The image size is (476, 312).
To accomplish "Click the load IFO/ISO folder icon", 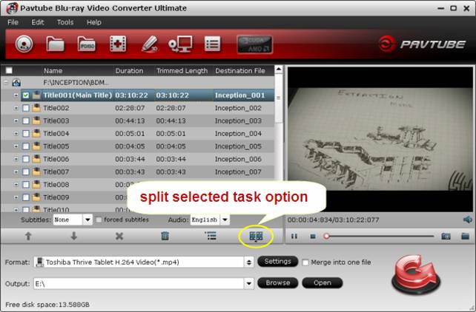I will 87,44.
